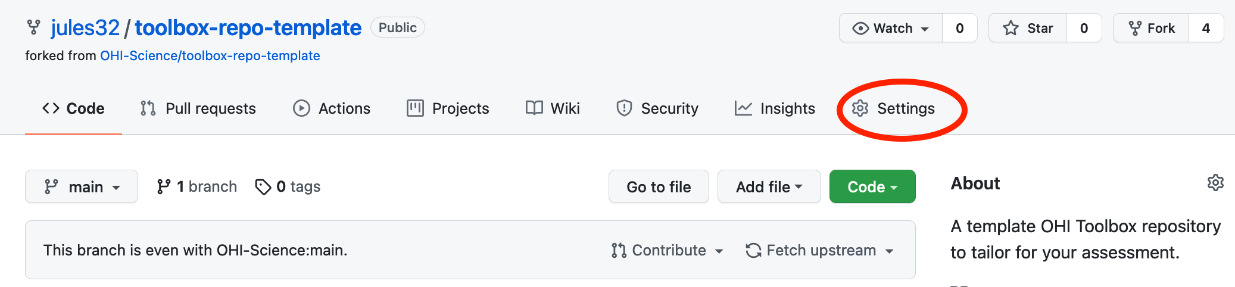The width and height of the screenshot is (1235, 287).
Task: Expand the Contribute menu
Action: [668, 250]
